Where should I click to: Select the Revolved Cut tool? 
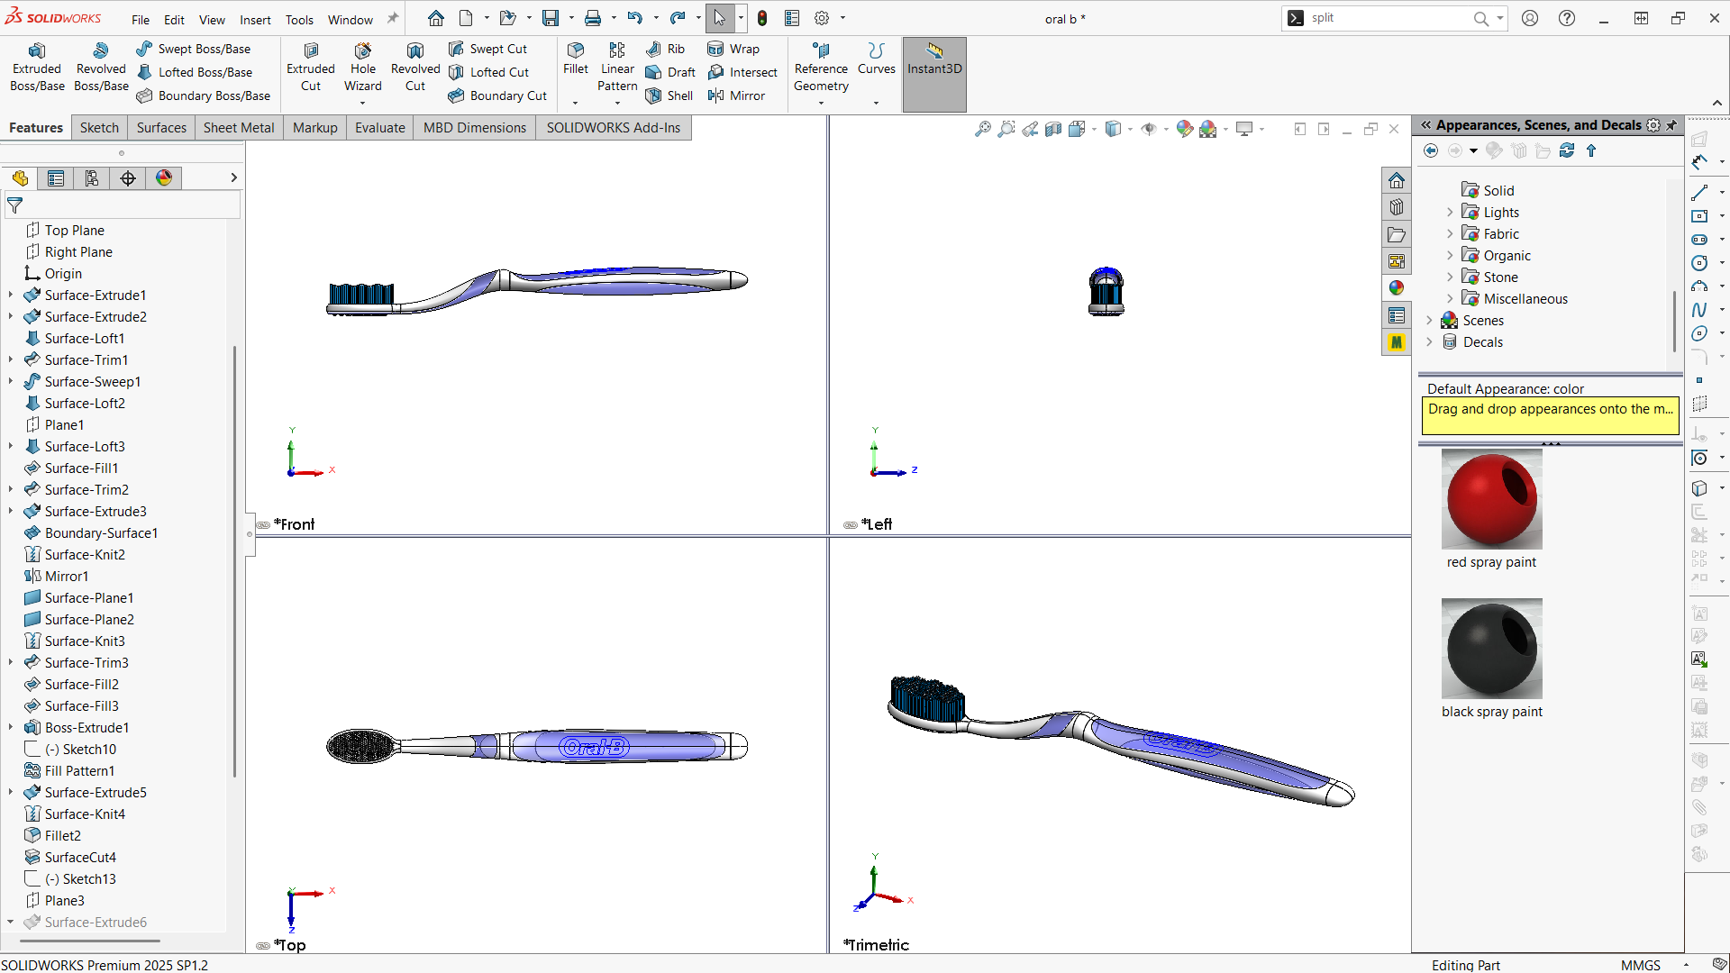coord(415,68)
